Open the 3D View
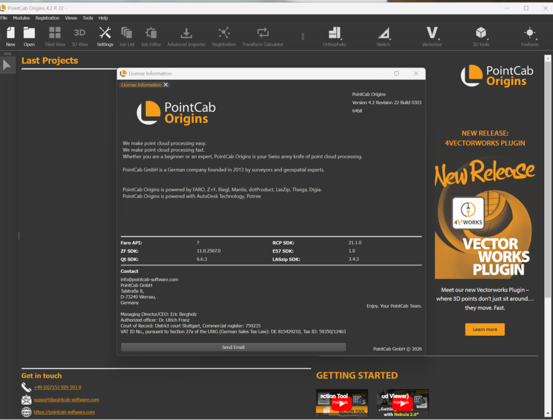The image size is (553, 420). pyautogui.click(x=80, y=36)
